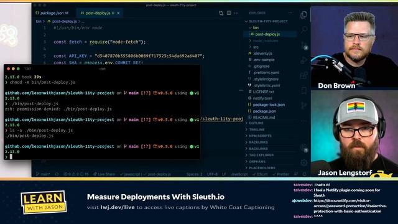This screenshot has width=398, height=224.
Task: Open Explorer panel Views and More Actions ellipsis
Action: 290,13
